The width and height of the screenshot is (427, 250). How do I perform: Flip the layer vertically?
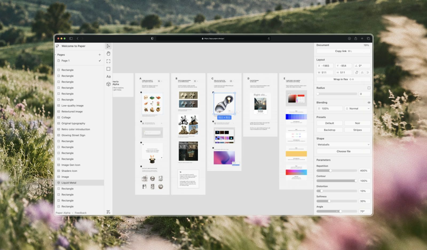[x=368, y=72]
